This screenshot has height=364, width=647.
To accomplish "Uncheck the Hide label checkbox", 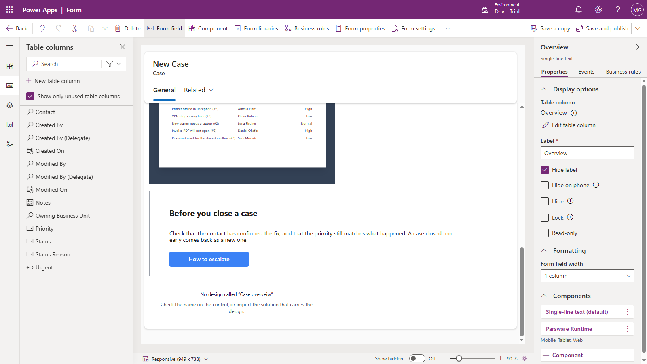I will click(x=545, y=170).
